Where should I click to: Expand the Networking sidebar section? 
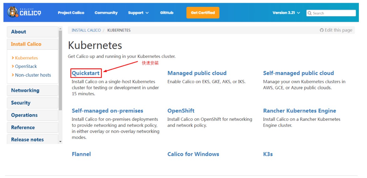coord(33,90)
